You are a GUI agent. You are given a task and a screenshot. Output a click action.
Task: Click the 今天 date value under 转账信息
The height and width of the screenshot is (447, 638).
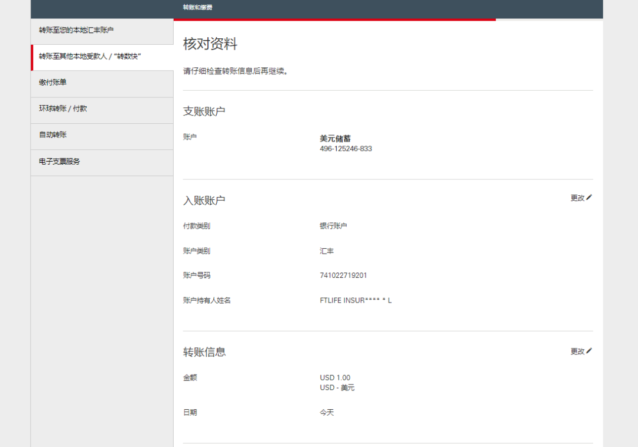[325, 412]
